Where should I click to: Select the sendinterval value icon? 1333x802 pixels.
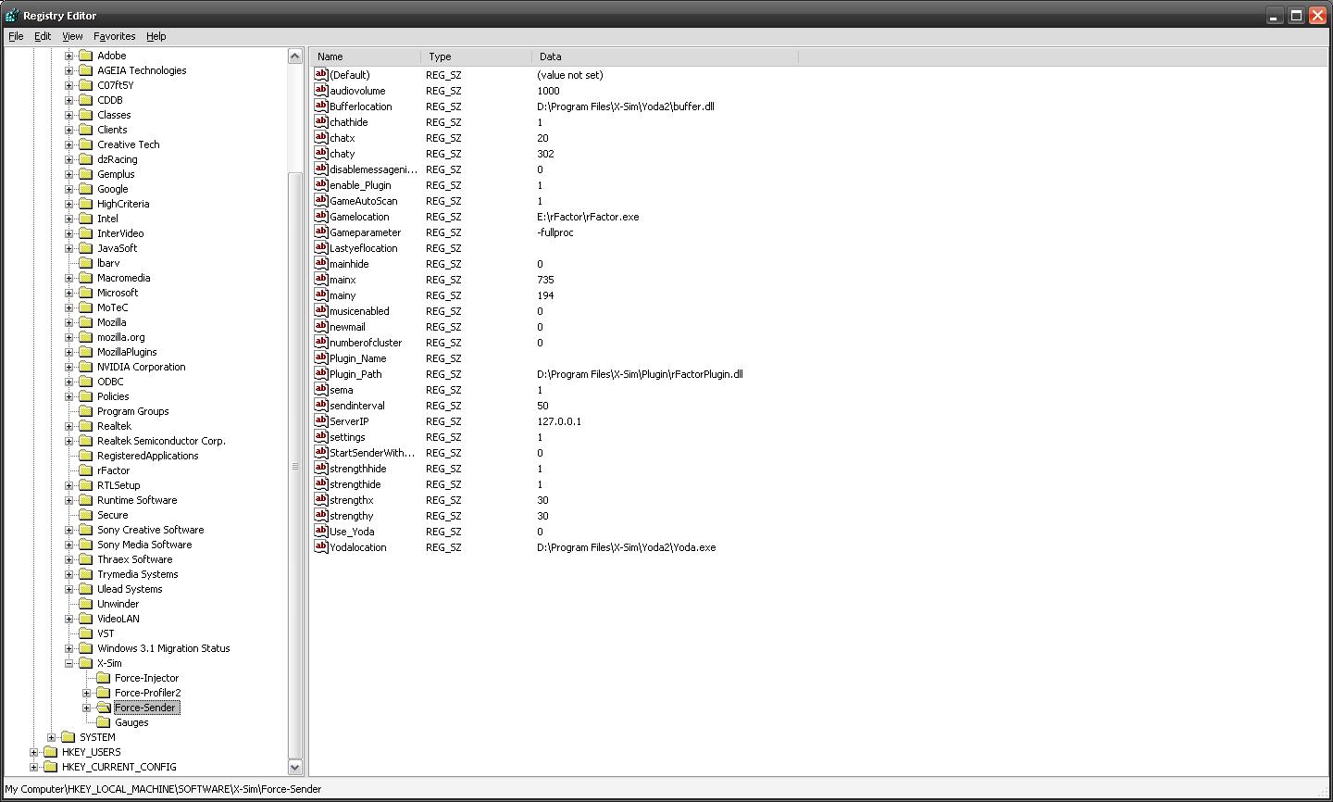pyautogui.click(x=321, y=406)
